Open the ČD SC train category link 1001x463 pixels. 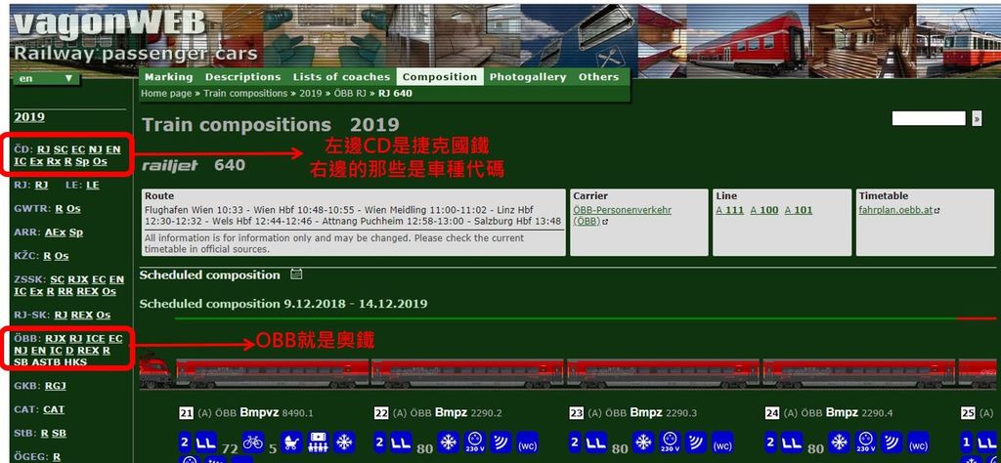point(61,149)
